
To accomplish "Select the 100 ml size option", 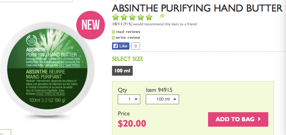I will pyautogui.click(x=122, y=71).
